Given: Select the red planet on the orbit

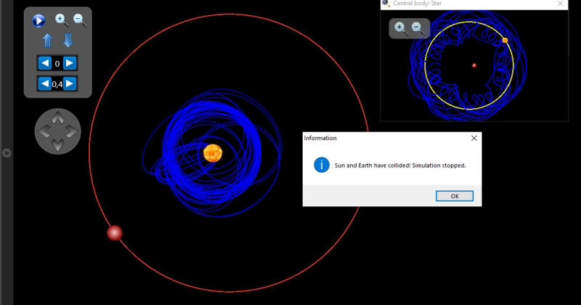Looking at the screenshot, I should click(115, 233).
